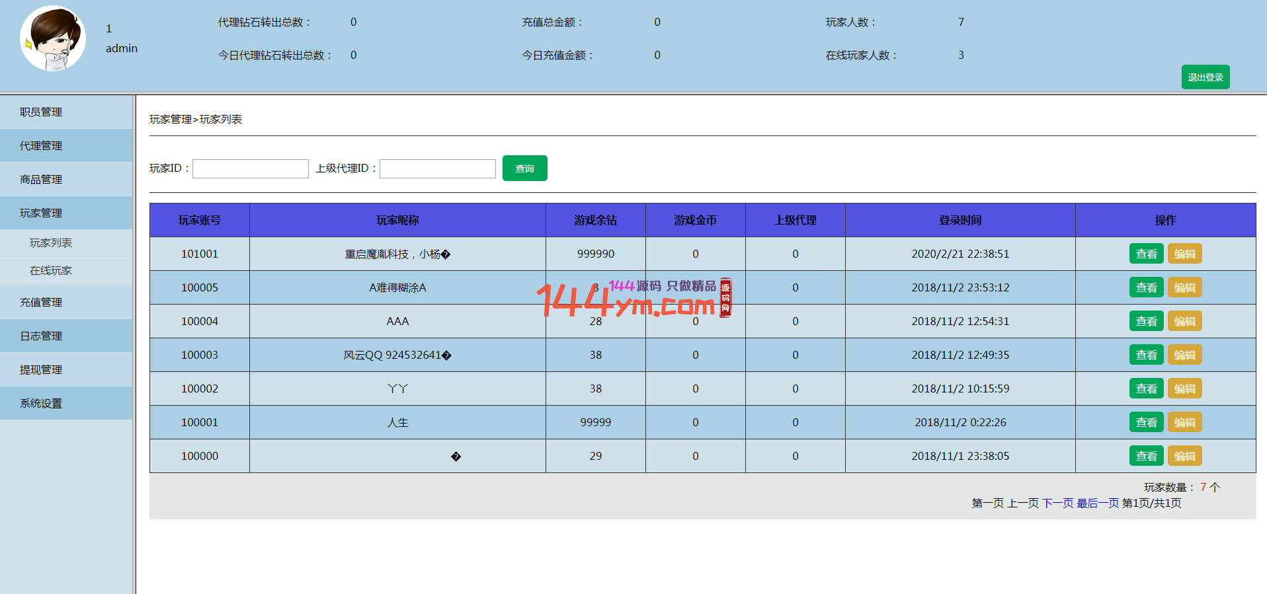Click the admin avatar picture
This screenshot has width=1267, height=594.
pyautogui.click(x=53, y=38)
